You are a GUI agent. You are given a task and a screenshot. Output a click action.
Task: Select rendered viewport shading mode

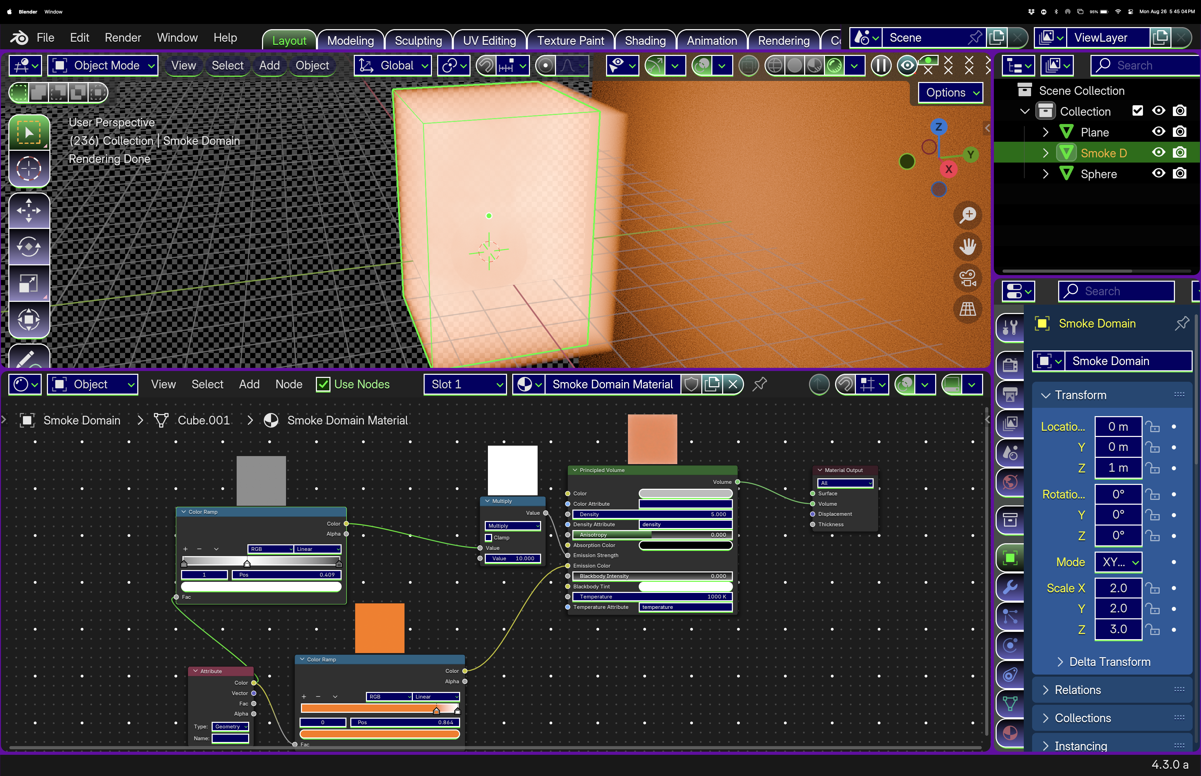835,66
